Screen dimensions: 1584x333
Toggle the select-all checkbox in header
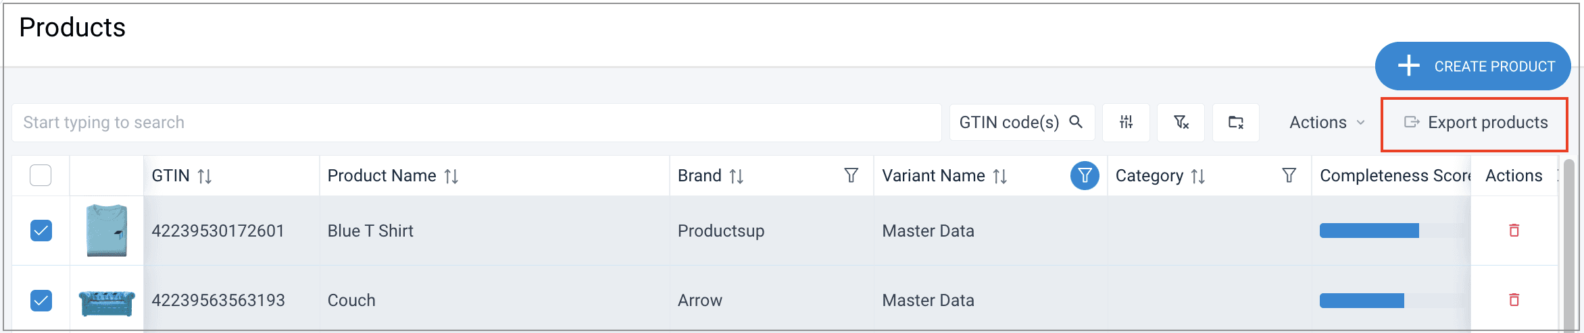click(x=41, y=176)
